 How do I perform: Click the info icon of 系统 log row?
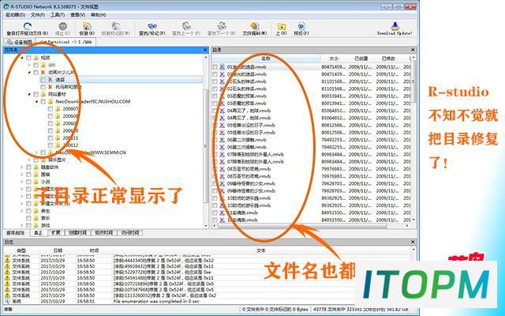click(7, 301)
